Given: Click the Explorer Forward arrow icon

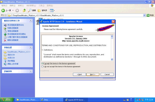Looking at the screenshot, I should 17,10.
